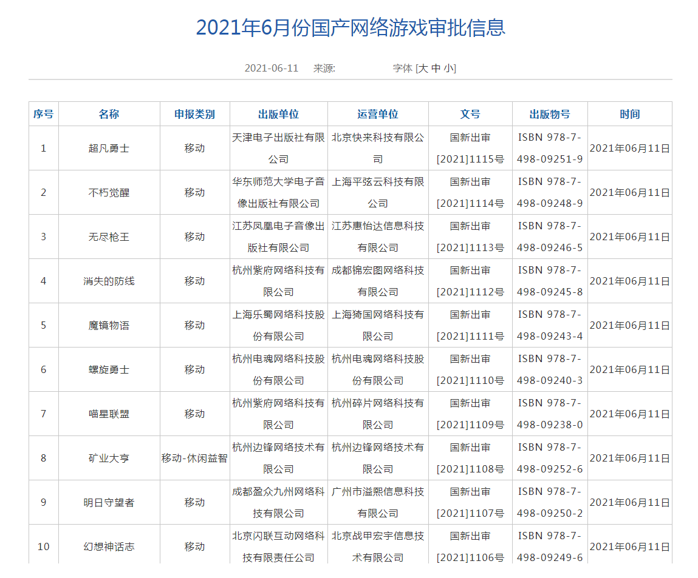Click approval number [2021]1115号
698x578 pixels.
470,159
